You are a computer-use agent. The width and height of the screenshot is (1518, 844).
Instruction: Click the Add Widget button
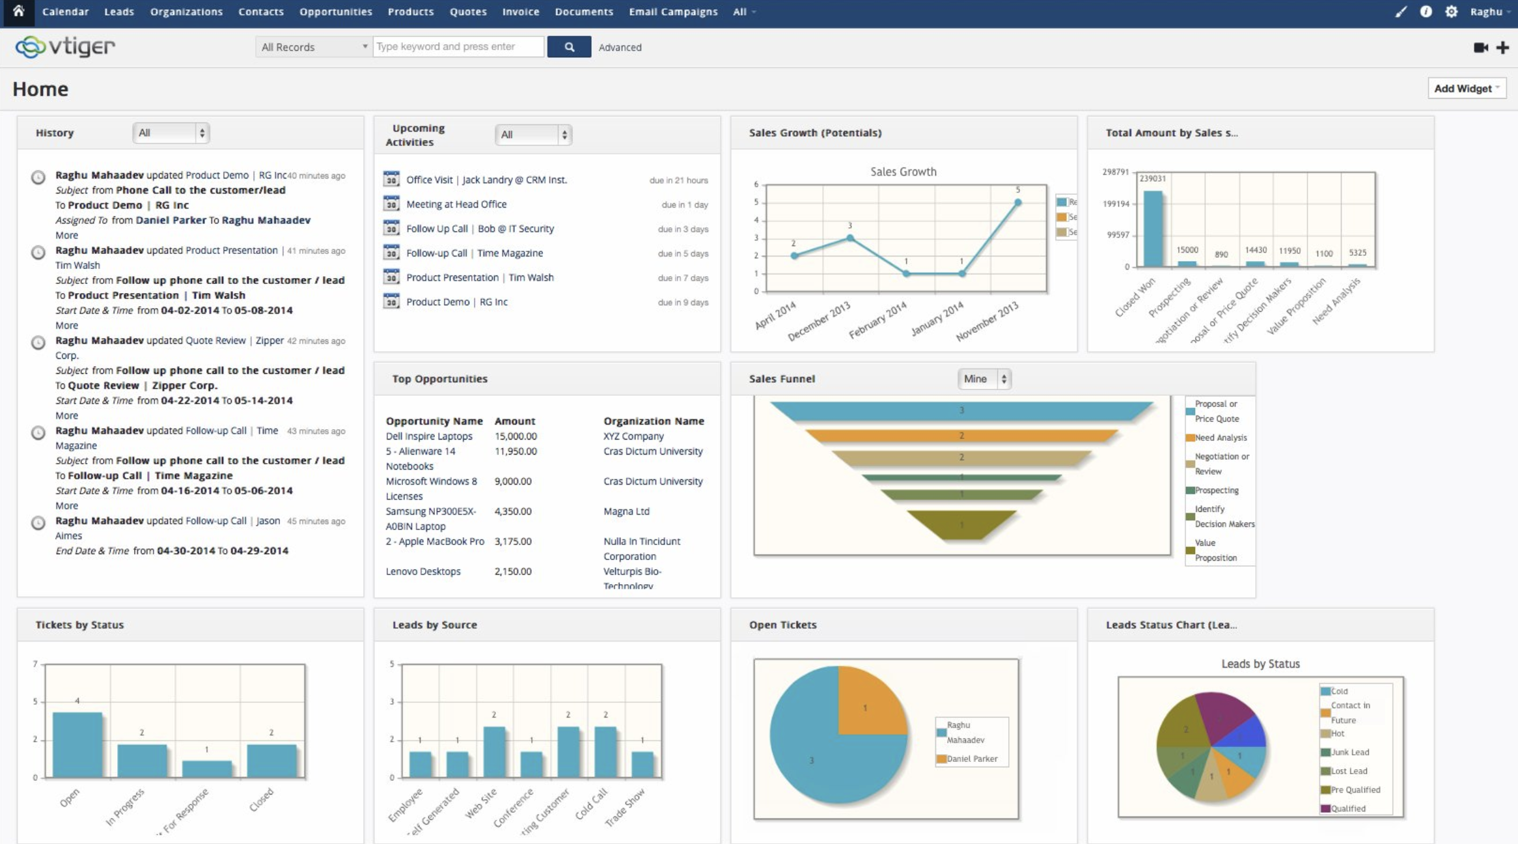(1466, 89)
